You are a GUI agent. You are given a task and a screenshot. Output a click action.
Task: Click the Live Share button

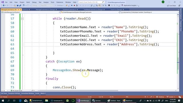click(171, 5)
